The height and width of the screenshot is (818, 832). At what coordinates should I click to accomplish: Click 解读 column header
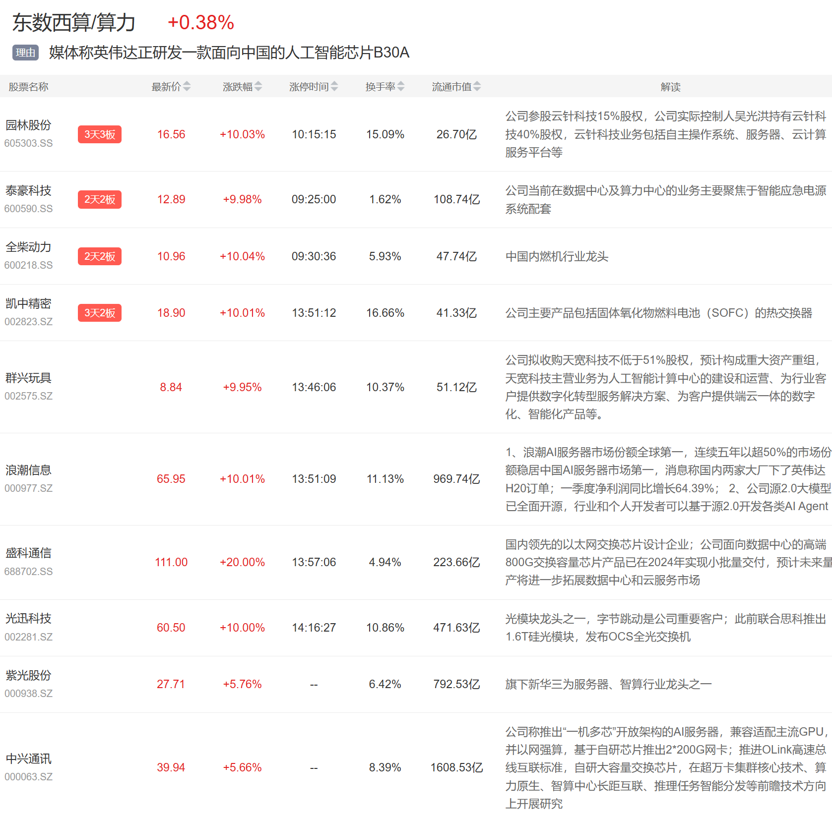click(x=670, y=87)
